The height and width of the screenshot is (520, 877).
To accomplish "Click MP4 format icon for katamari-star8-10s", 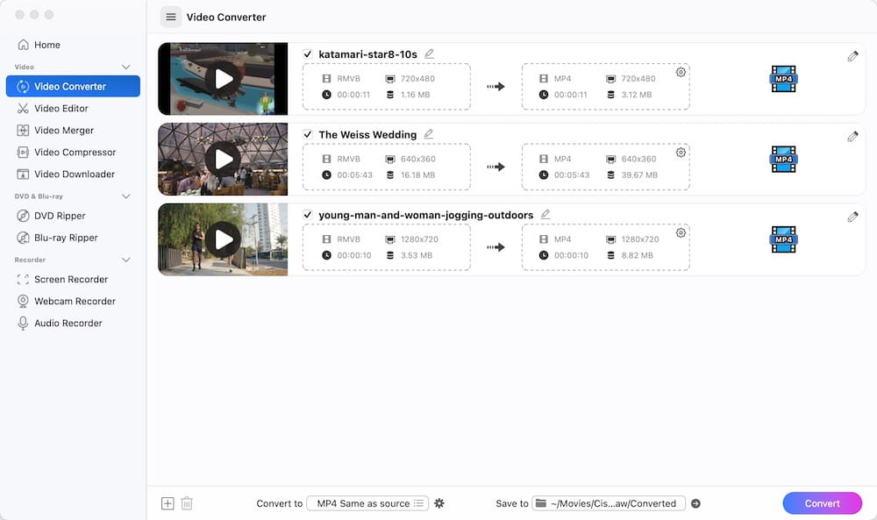I will 783,79.
